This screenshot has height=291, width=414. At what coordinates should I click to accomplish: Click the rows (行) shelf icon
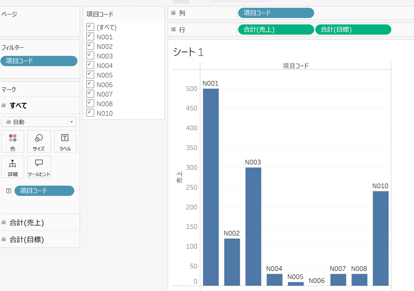[173, 30]
